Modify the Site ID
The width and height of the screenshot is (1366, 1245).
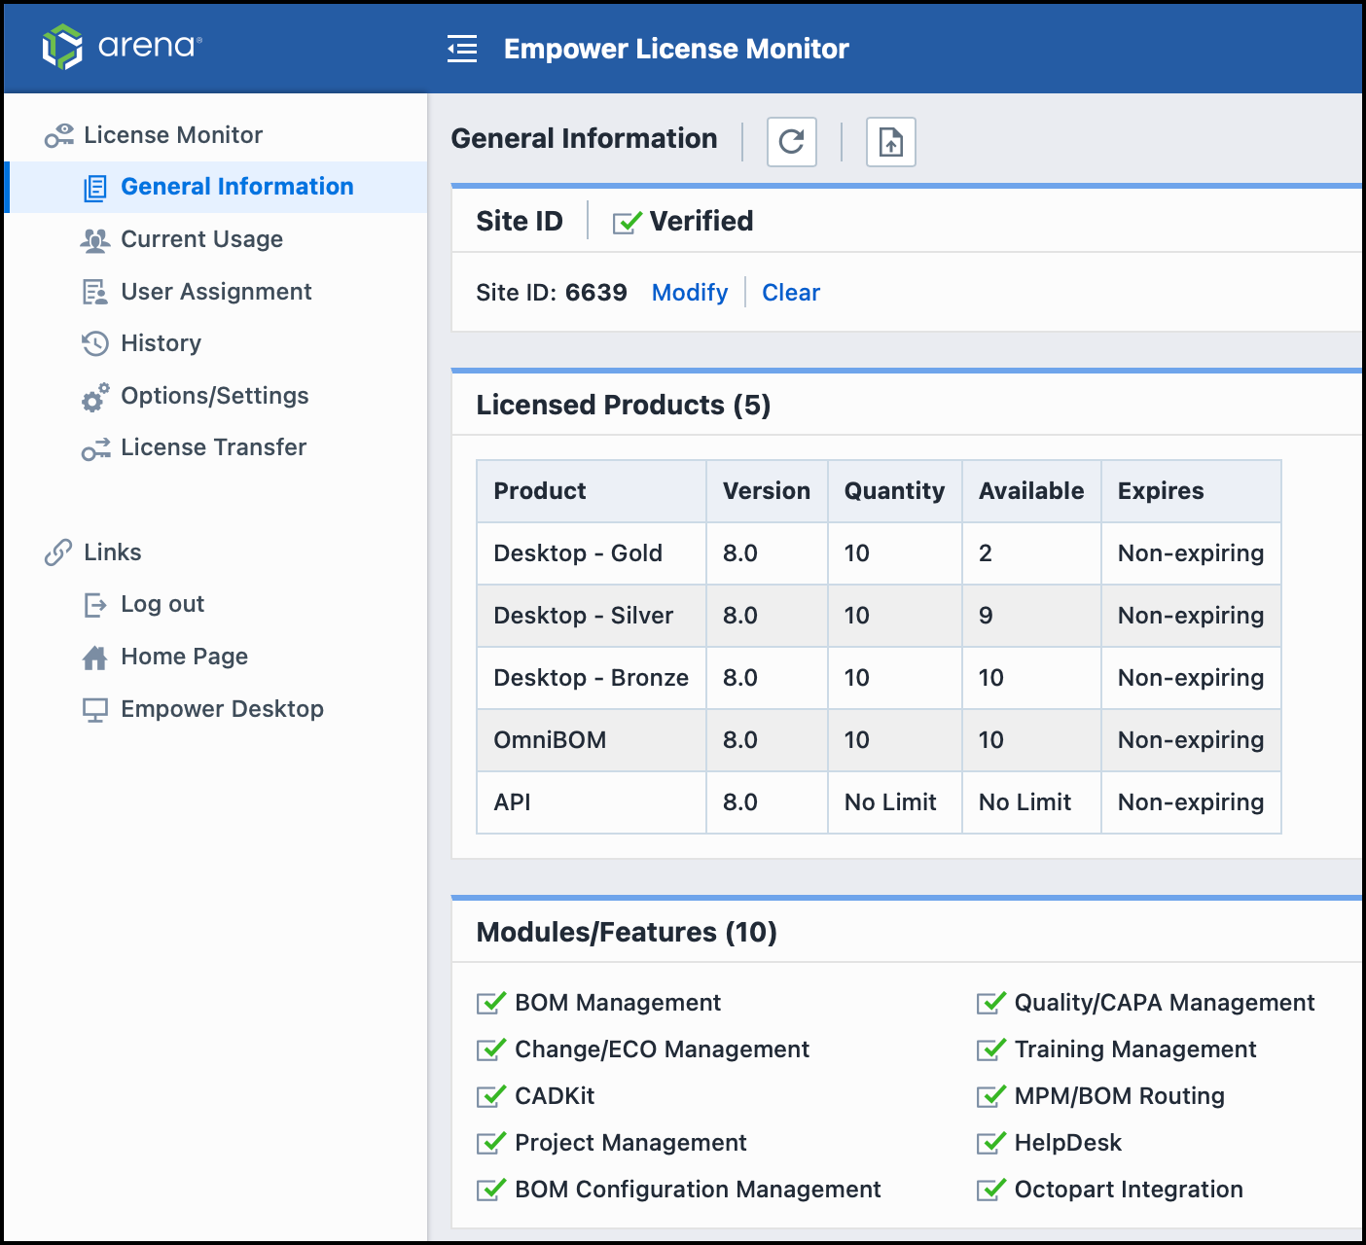point(690,293)
